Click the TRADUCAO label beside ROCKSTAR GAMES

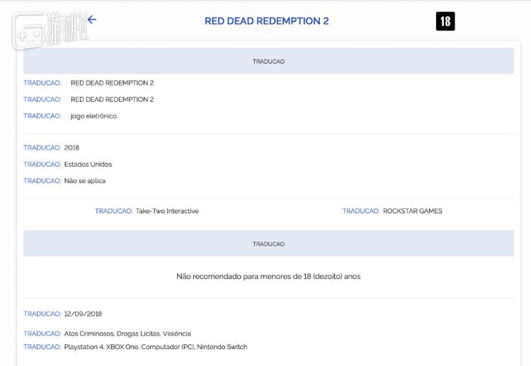[x=361, y=211]
